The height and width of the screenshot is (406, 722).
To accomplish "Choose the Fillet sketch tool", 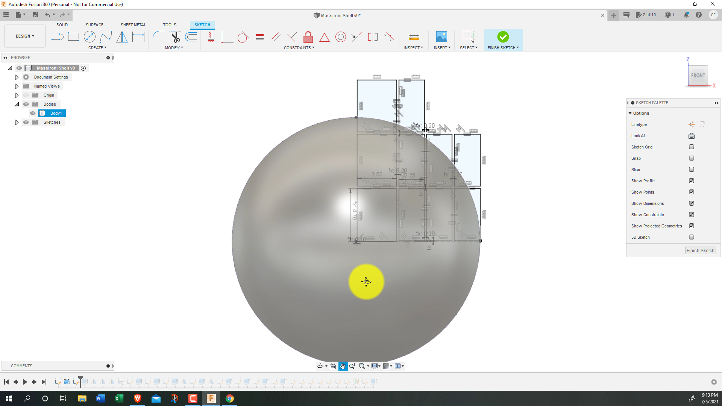I will point(158,37).
